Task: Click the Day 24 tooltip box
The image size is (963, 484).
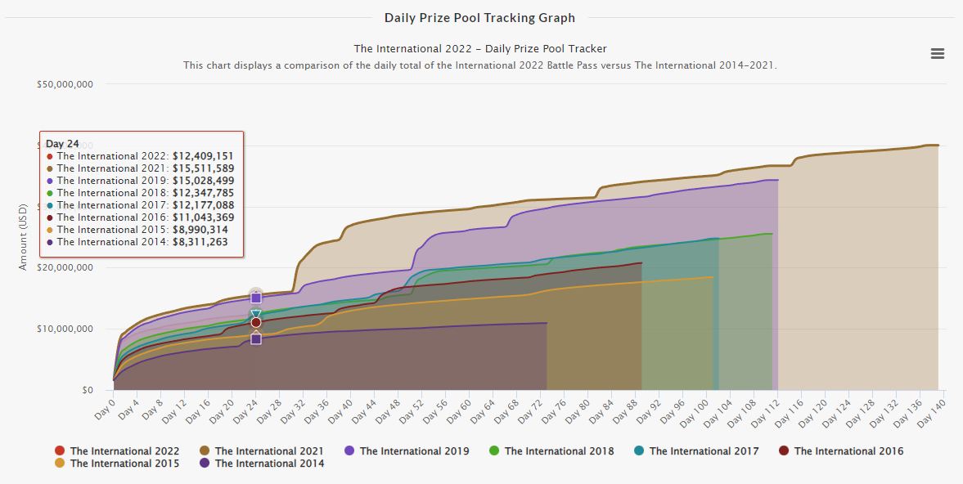Action: pyautogui.click(x=142, y=192)
